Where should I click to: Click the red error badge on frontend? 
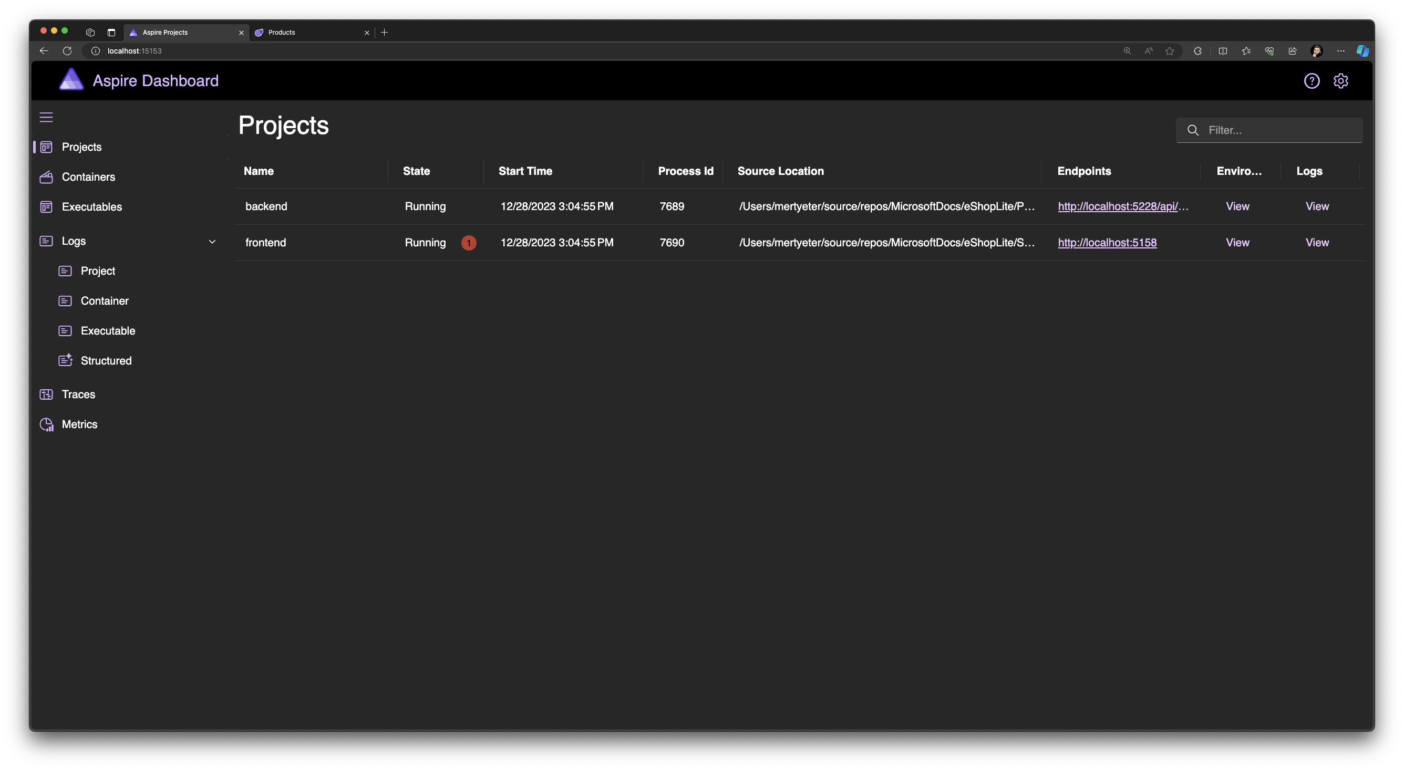coord(469,243)
